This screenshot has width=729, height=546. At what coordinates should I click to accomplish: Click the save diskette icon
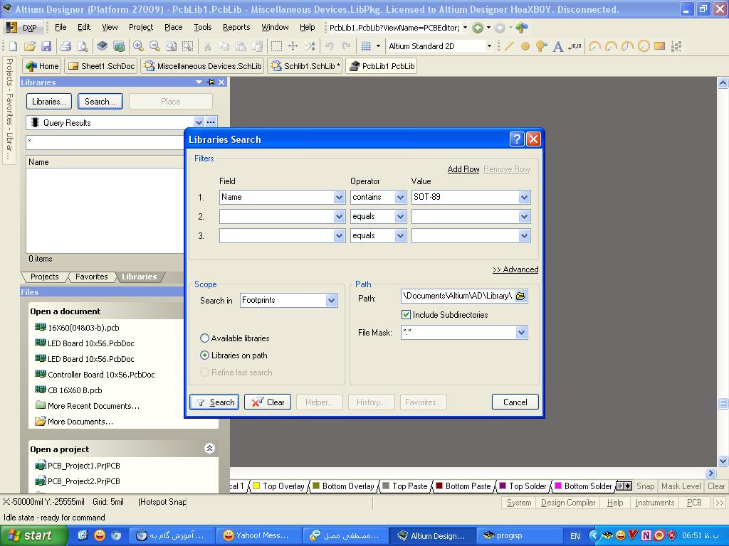click(x=46, y=46)
